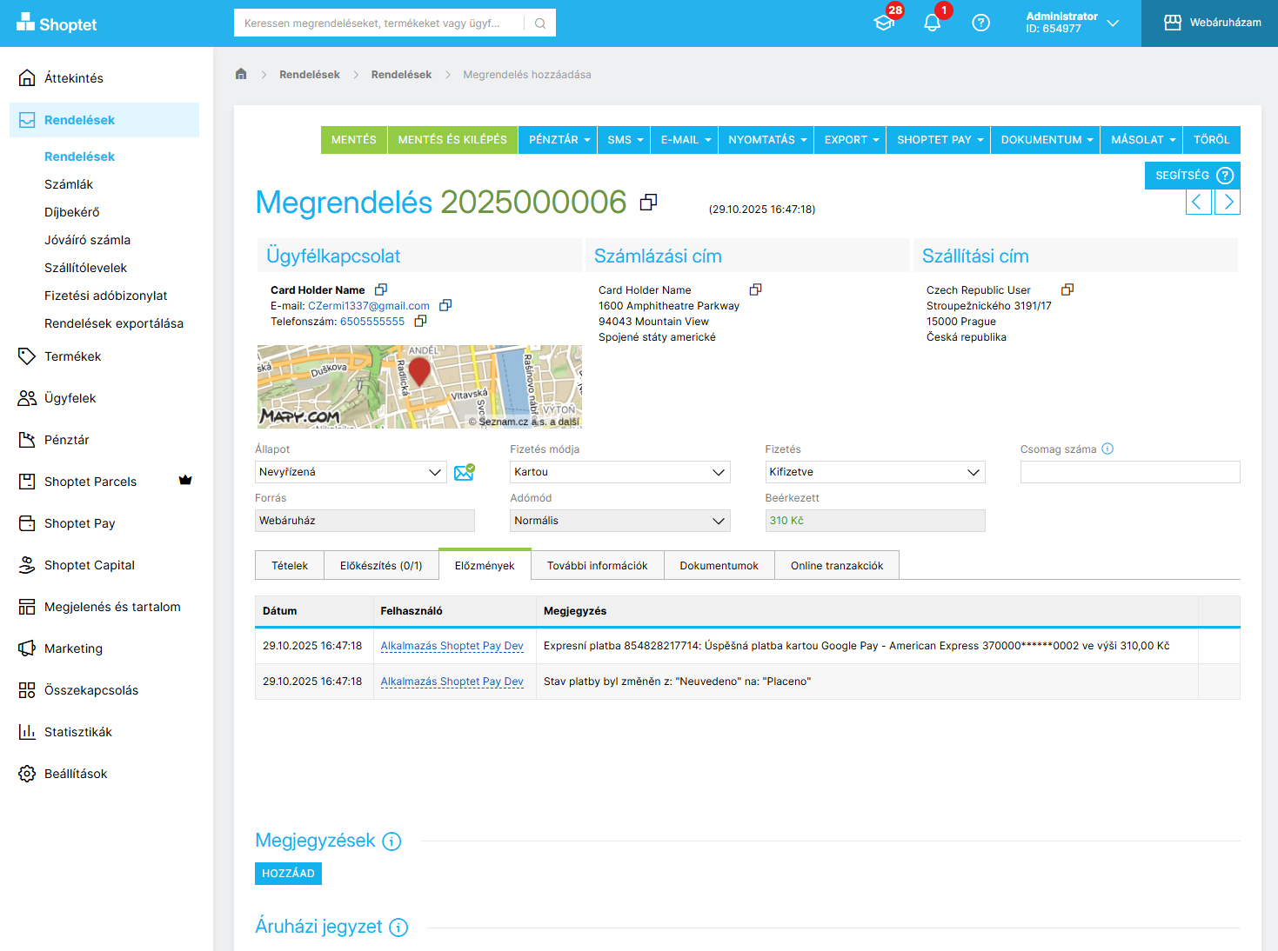Click the HOZZÁAD button under Megjegyzések

[x=288, y=874]
